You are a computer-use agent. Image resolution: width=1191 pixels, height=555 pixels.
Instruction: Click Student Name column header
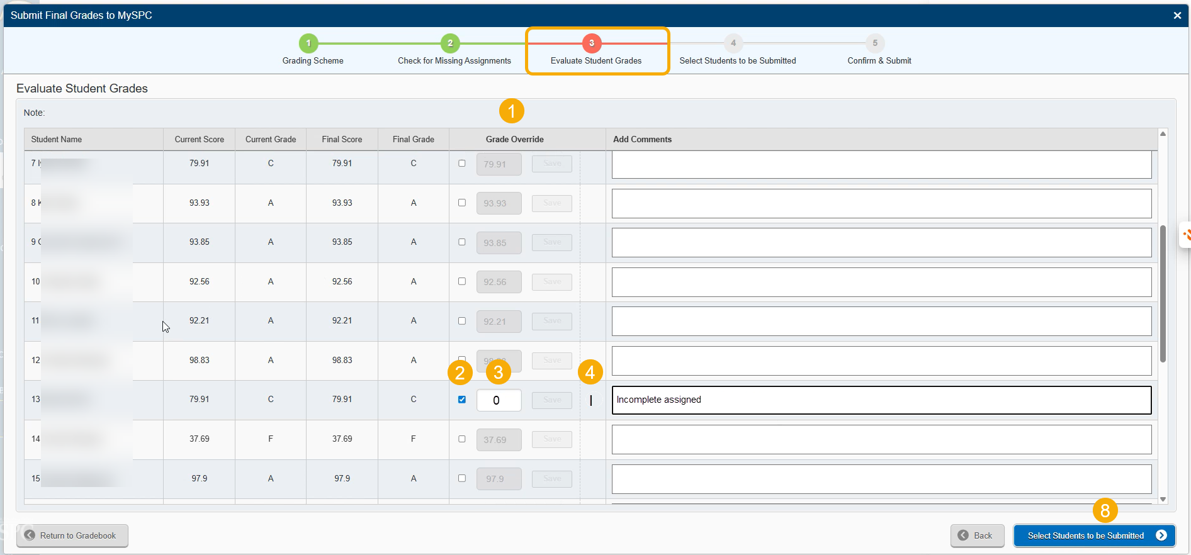(x=94, y=140)
